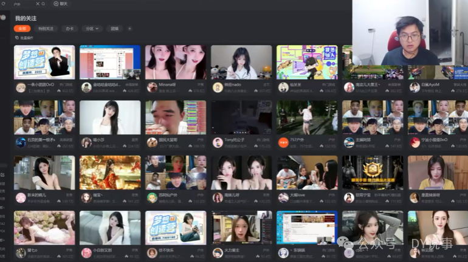Switch to the 特别关注 tab
Screen dimensions: 468x262
[x=46, y=29]
